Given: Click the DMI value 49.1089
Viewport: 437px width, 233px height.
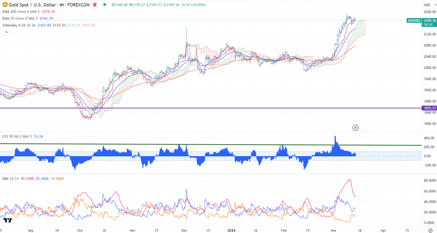Looking at the screenshot, I should click(x=27, y=179).
